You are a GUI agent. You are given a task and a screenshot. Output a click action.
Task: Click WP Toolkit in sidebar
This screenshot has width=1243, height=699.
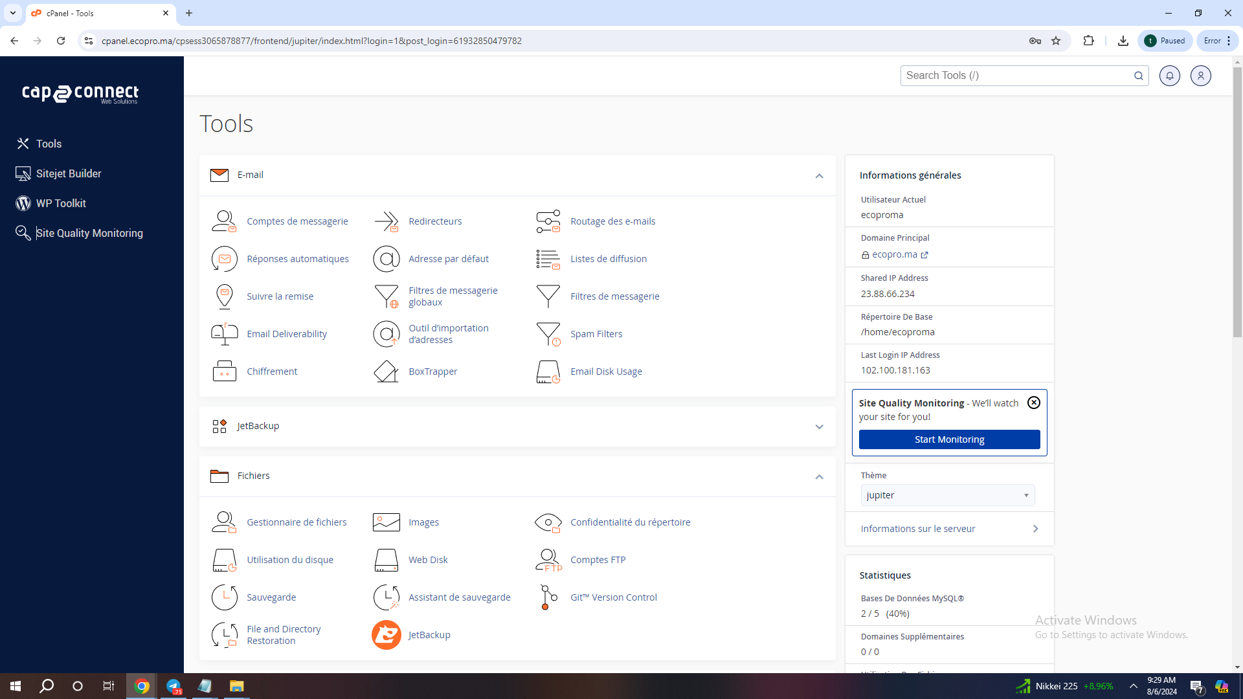pos(60,203)
